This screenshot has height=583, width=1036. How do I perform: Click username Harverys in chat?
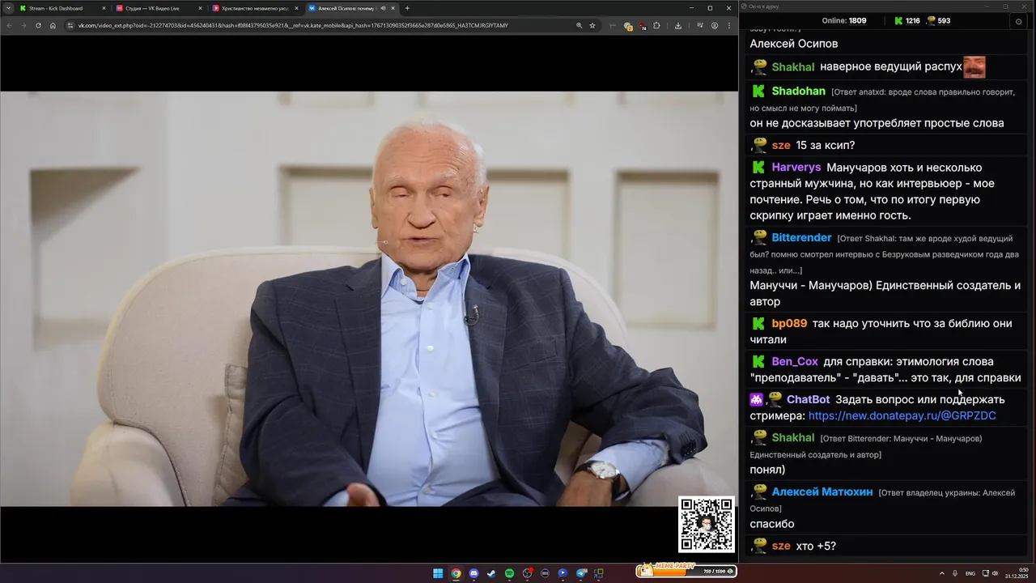click(x=796, y=168)
